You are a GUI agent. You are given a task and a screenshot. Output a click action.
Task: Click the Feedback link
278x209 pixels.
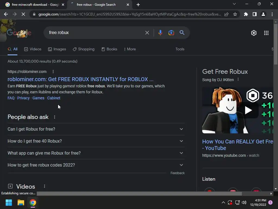click(178, 173)
